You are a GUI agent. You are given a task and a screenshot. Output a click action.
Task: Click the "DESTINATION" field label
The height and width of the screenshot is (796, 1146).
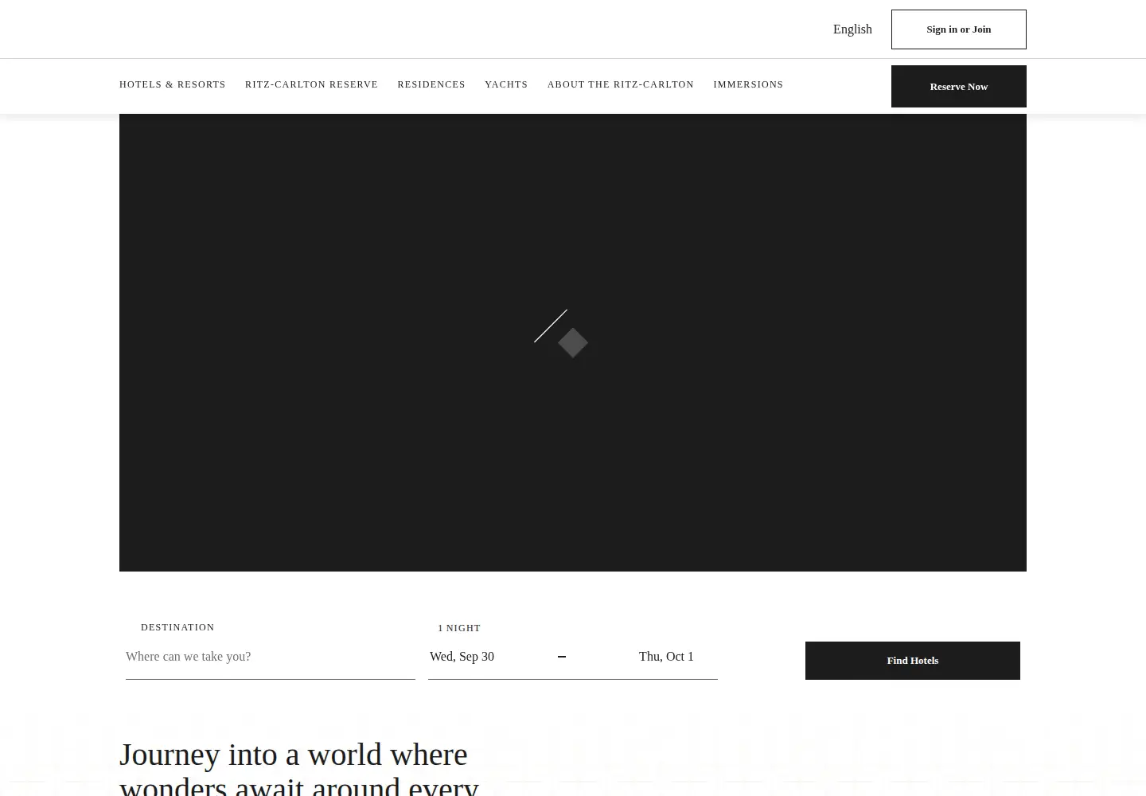(x=177, y=627)
